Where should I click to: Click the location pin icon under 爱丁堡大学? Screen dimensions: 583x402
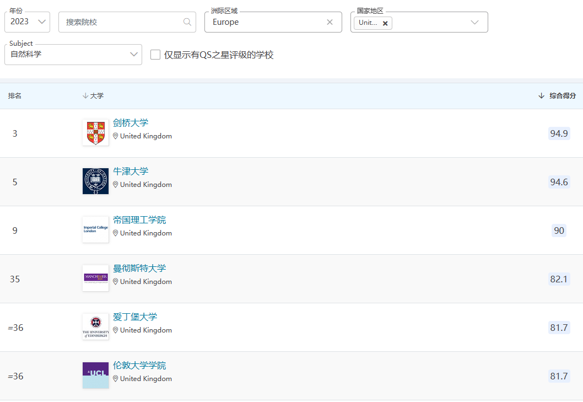pos(116,330)
